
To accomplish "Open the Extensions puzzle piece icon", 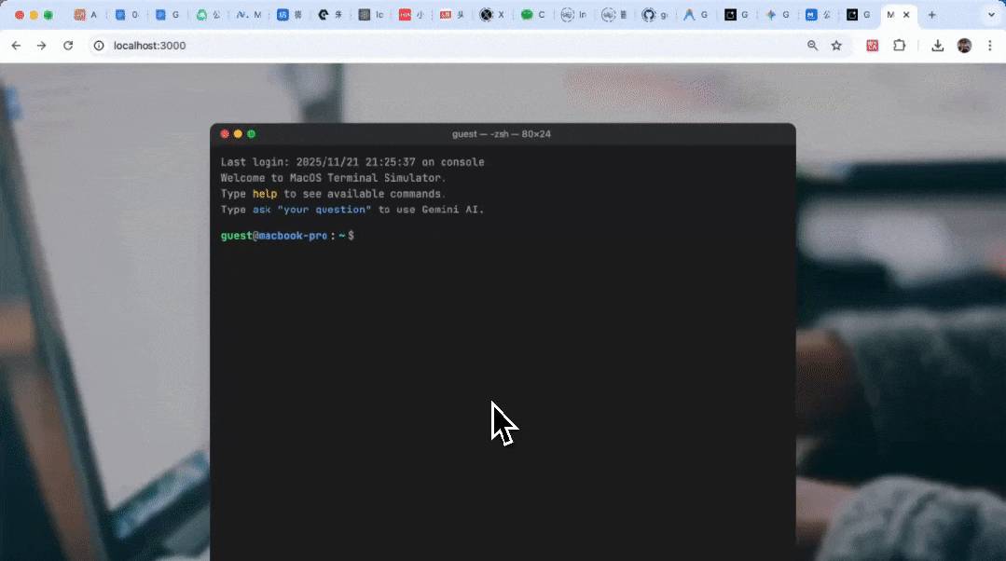I will 899,45.
